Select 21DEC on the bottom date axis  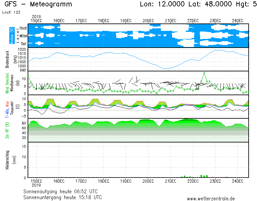click(x=171, y=181)
